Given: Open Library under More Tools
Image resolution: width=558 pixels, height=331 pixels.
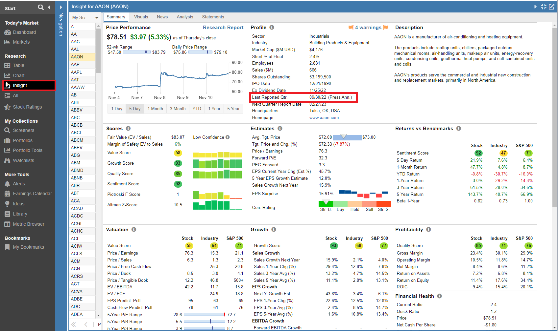Looking at the screenshot, I should pos(16,214).
